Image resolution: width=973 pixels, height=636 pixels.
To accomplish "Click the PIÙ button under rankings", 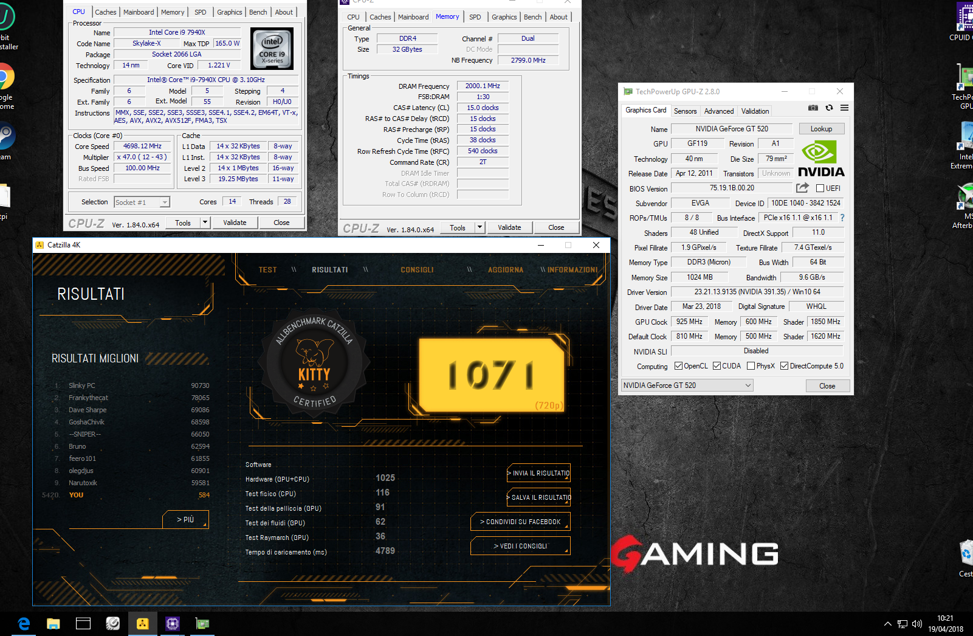I will click(x=185, y=519).
